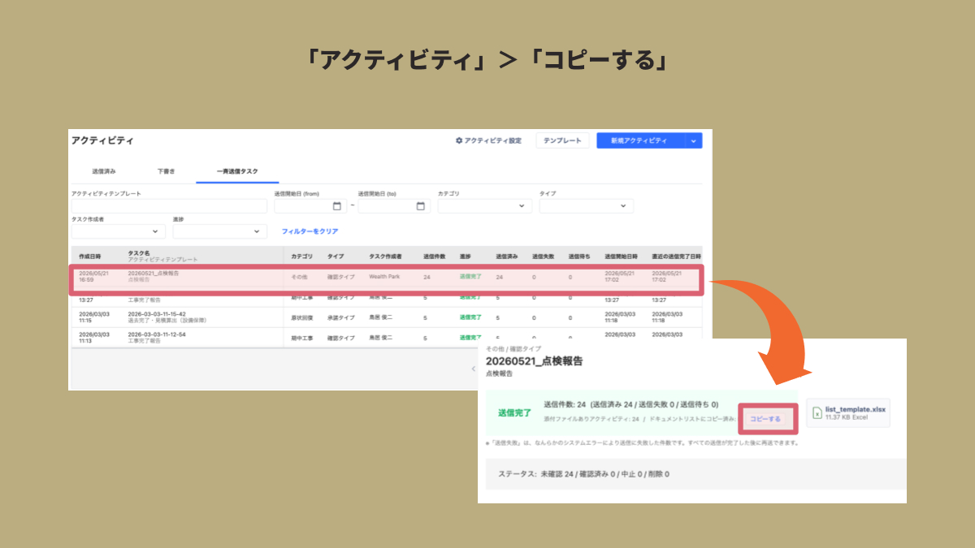
Task: Click フィルターをクリア link
Action: pos(310,231)
